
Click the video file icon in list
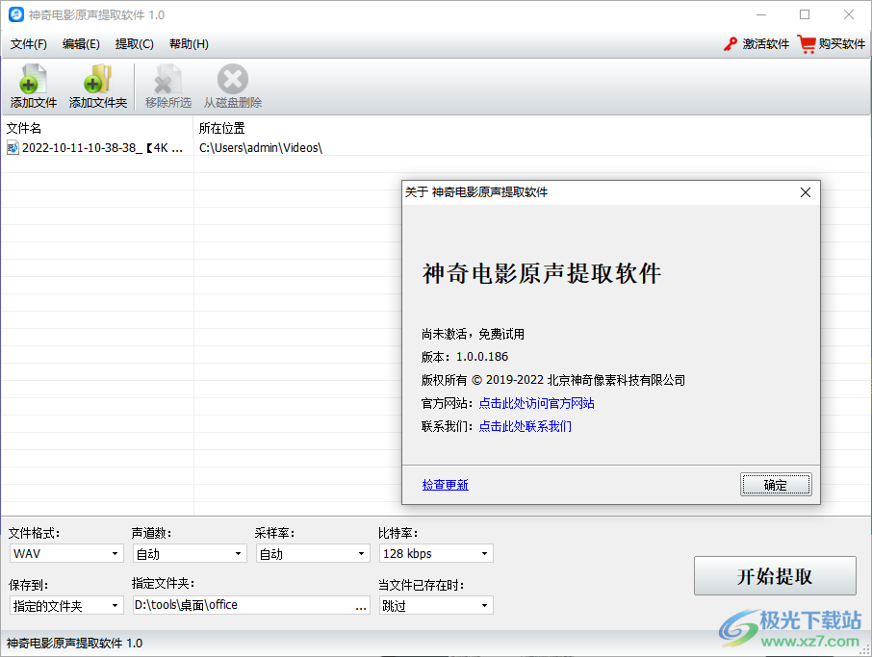tap(13, 148)
